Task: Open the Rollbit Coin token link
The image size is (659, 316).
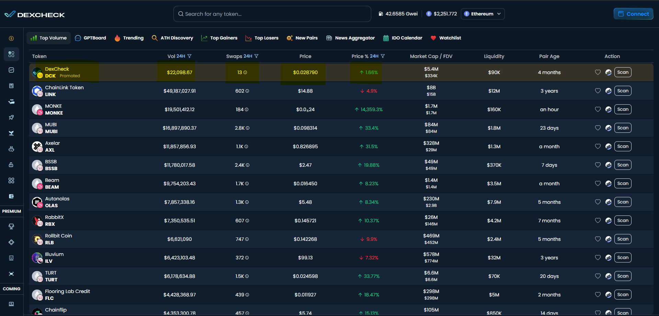Action: point(58,236)
